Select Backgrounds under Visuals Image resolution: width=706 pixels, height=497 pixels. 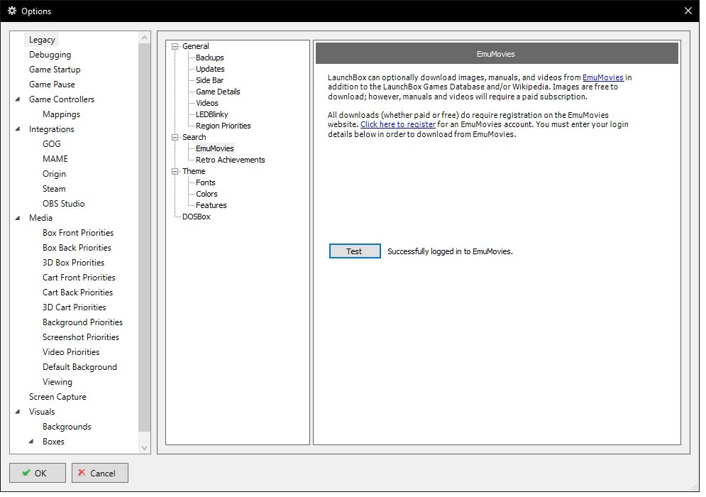(67, 426)
